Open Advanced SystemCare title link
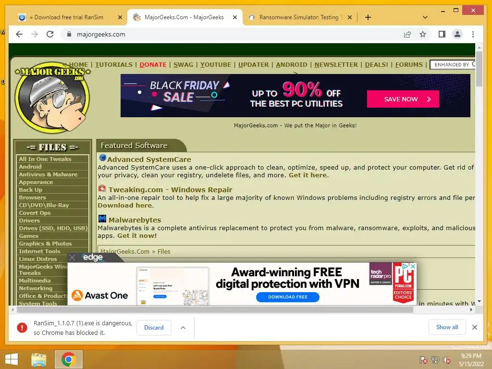 [x=149, y=160]
